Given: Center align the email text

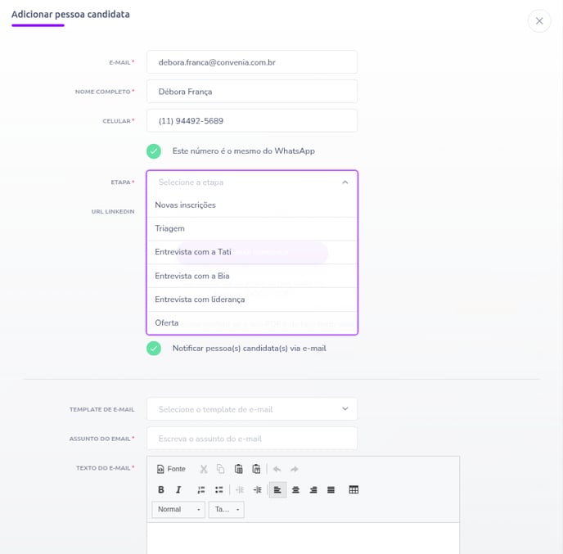Looking at the screenshot, I should [295, 490].
